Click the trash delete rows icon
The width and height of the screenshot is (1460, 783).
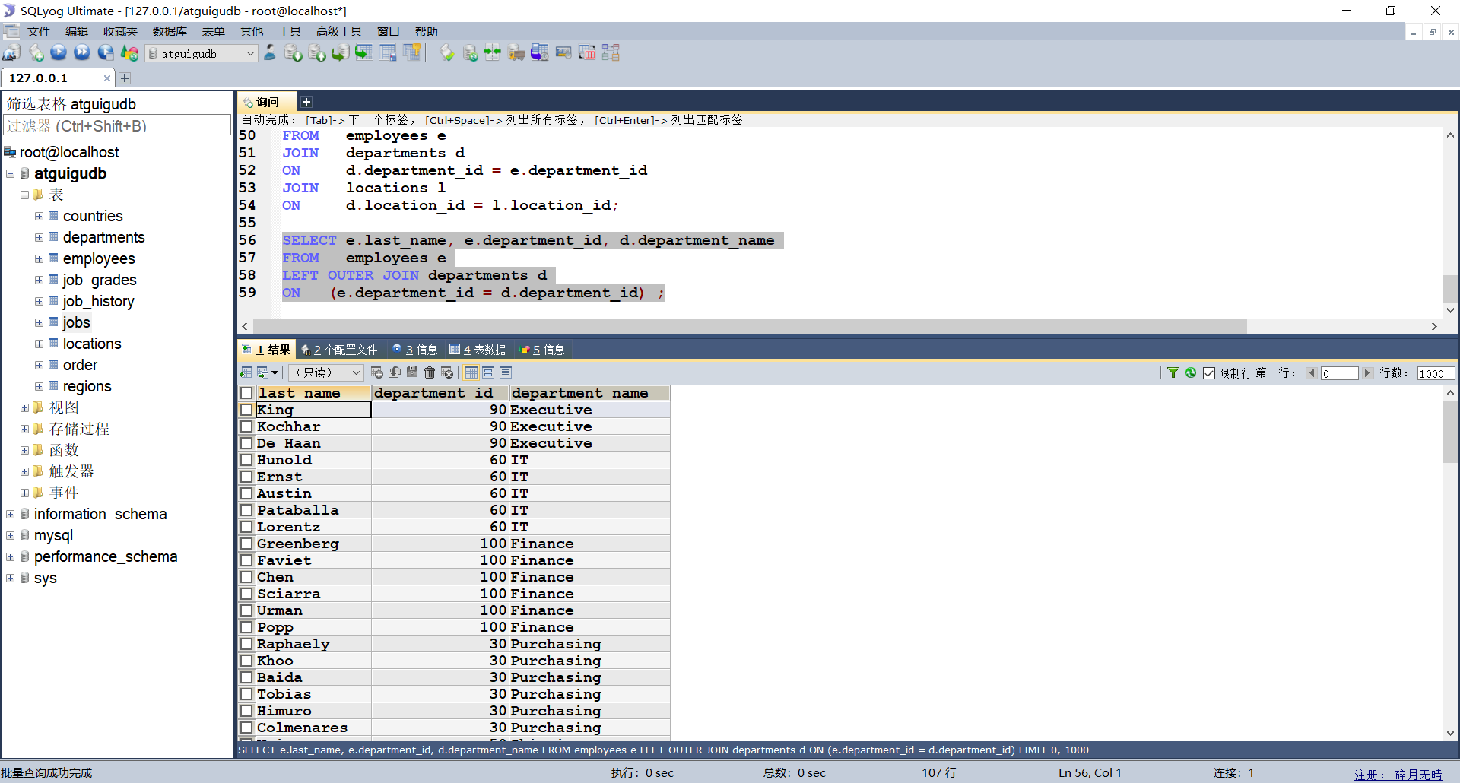(x=430, y=372)
